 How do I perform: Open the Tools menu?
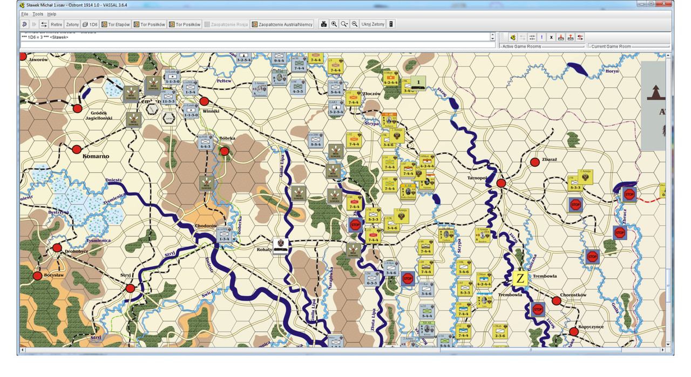[x=38, y=13]
